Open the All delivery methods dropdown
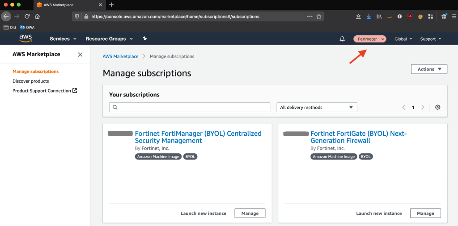Screen dimensions: 458x226 pos(317,107)
